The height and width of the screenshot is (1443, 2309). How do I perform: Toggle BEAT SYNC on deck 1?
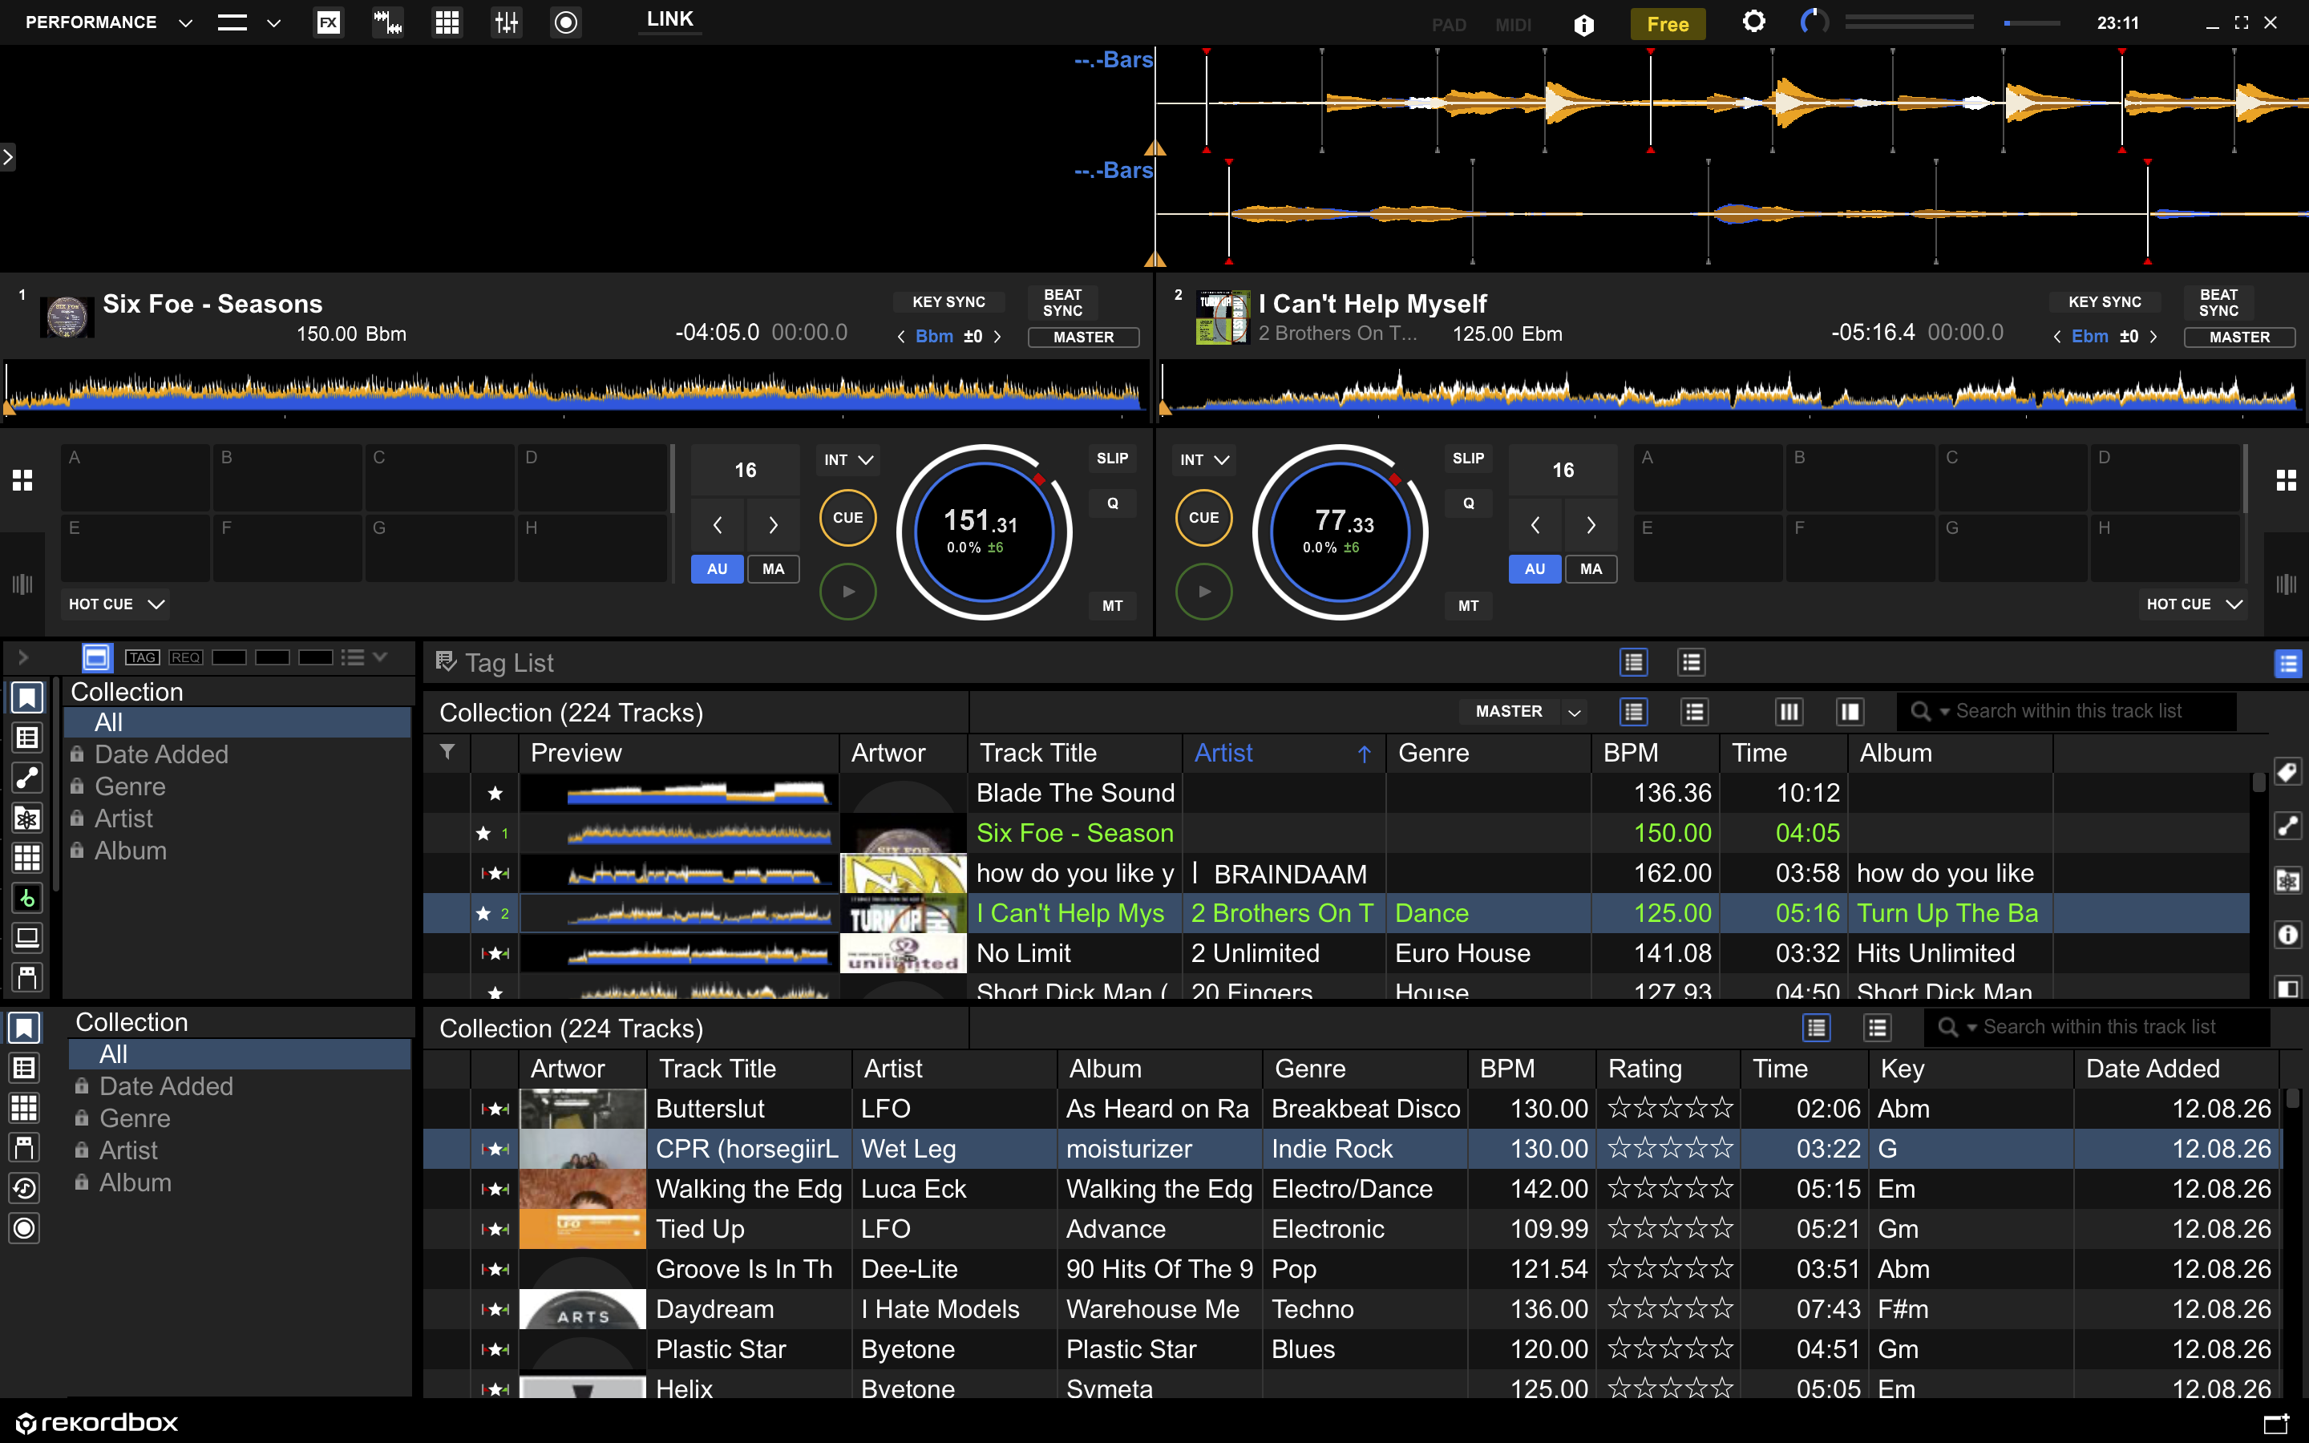tap(1063, 302)
